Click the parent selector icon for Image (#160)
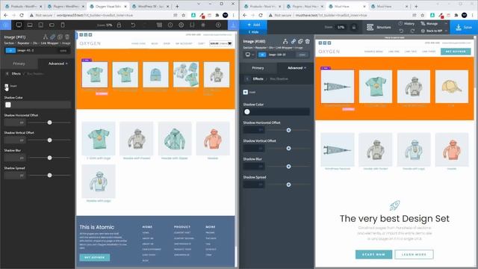Screen dimensions: 478x269 [x=285, y=41]
